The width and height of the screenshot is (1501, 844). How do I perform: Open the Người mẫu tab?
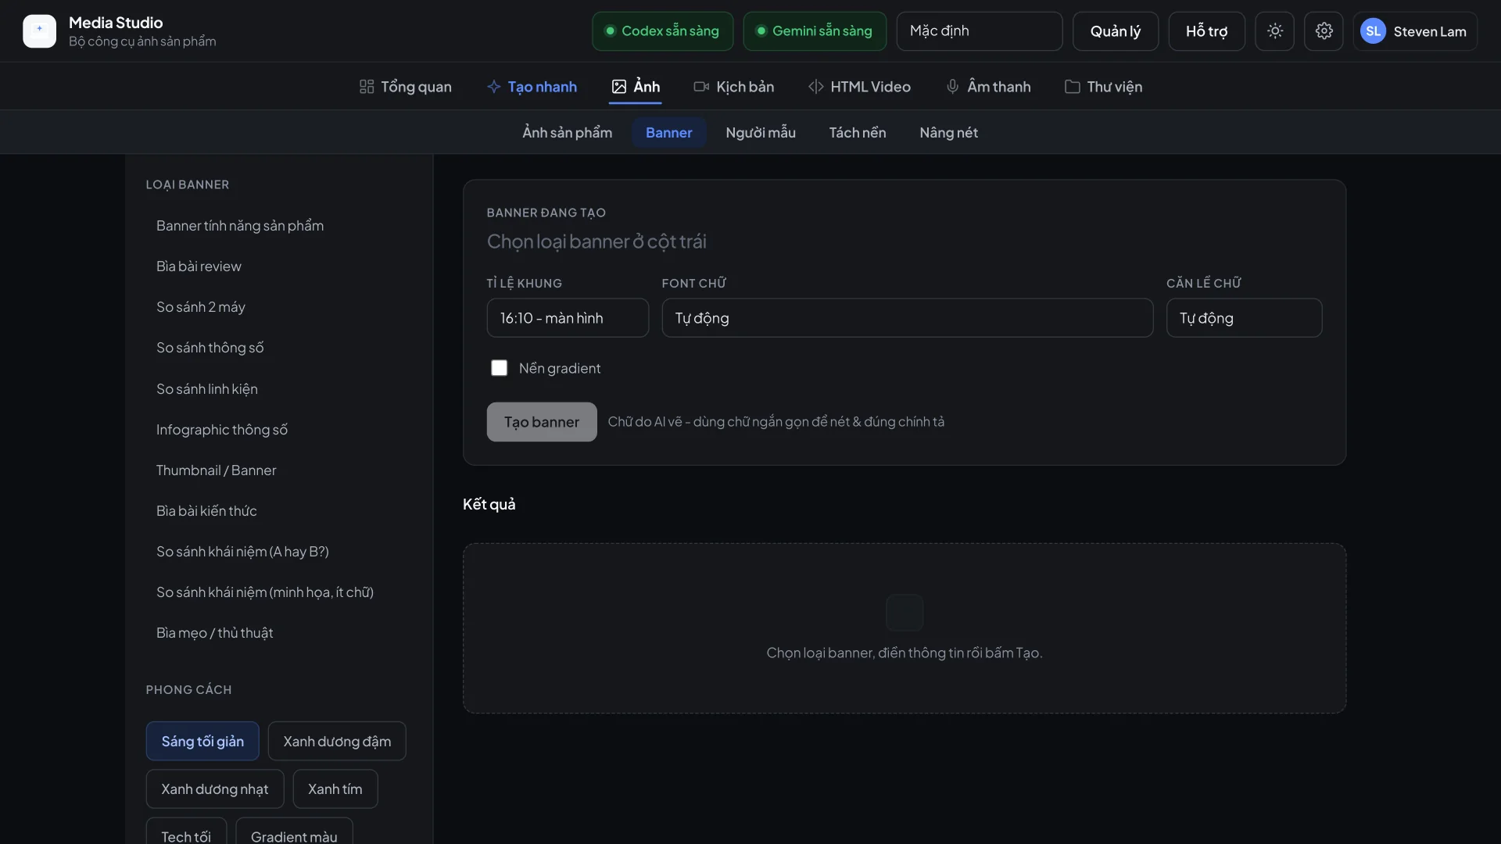[x=761, y=133]
